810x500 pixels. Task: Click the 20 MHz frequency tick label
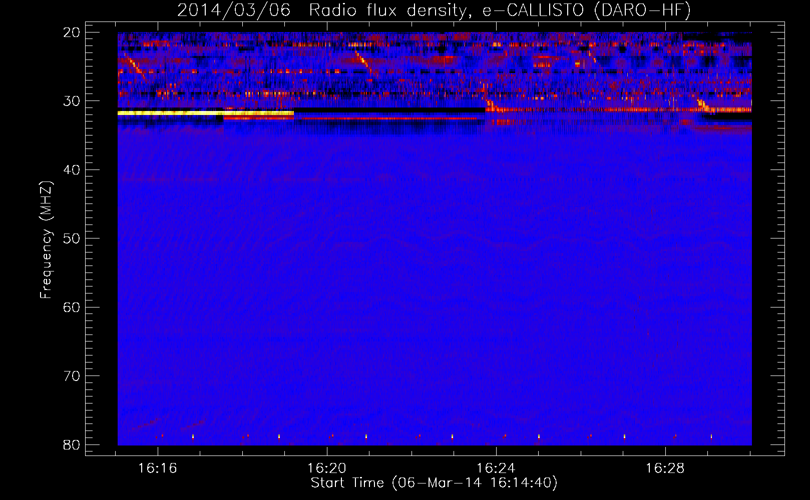tap(72, 32)
